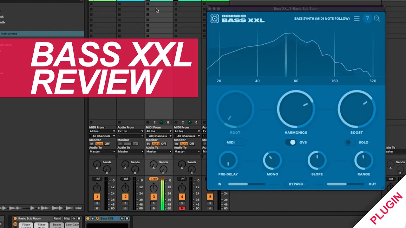Click track 1 pan knob
Image resolution: width=406 pixels, height=228 pixels.
tap(97, 187)
